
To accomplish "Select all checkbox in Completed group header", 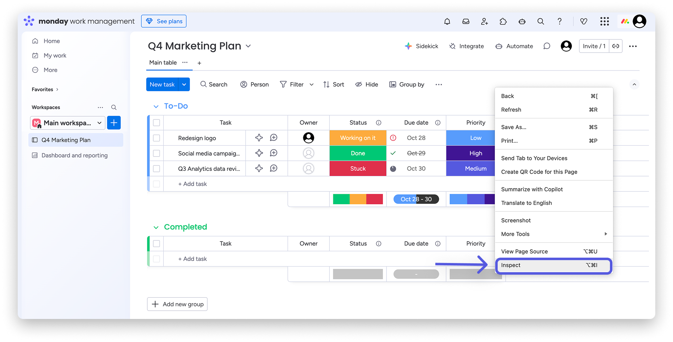I will (x=157, y=243).
